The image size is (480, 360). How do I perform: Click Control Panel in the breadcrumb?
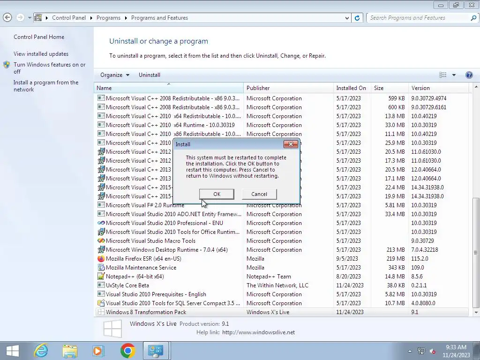[69, 18]
